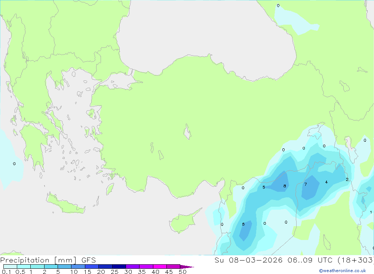
Task: Pick the 25–30 mm legend color swatch
Action: 119,267
